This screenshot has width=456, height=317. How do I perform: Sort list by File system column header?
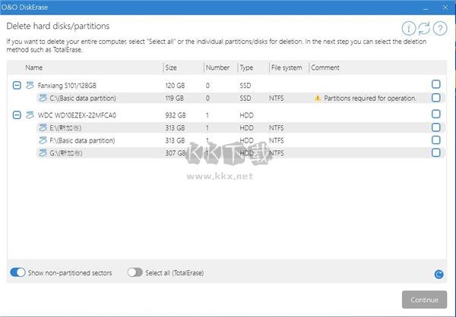pyautogui.click(x=286, y=67)
